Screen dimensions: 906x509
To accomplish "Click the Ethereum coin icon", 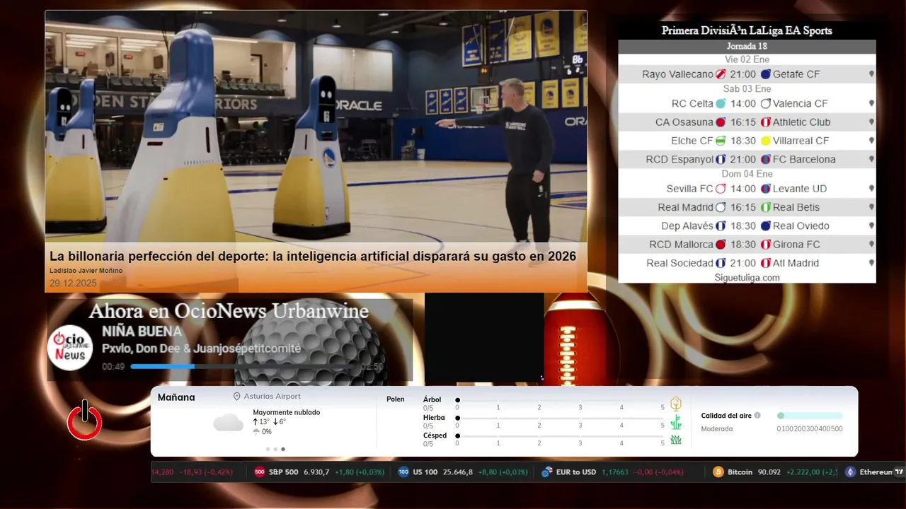I will [850, 472].
